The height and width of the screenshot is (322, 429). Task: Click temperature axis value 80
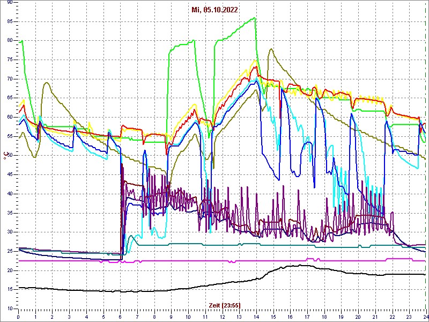pyautogui.click(x=10, y=40)
